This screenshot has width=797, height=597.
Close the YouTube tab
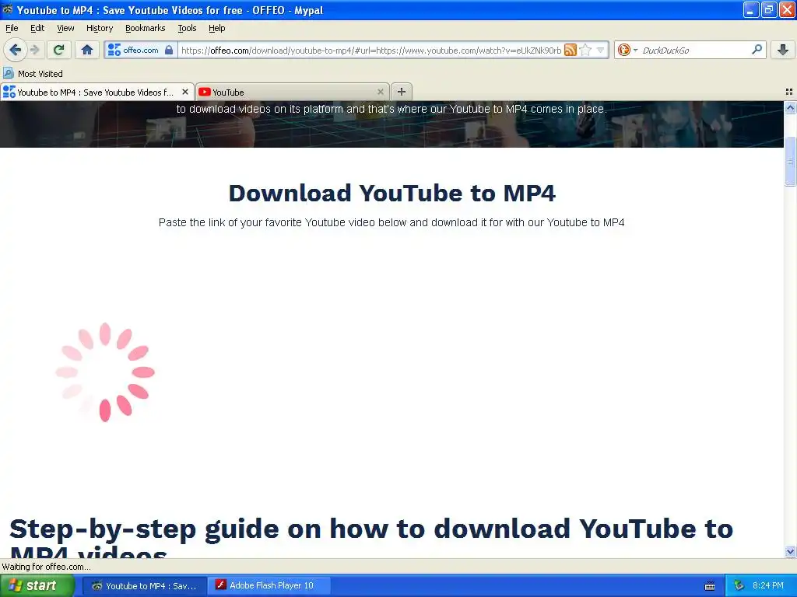[x=380, y=92]
